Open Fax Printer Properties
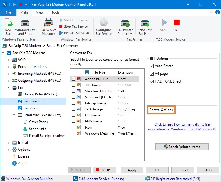The height and width of the screenshot is (182, 221). [x=125, y=27]
